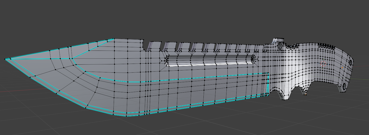Click the 3D cursor on the knife handle
369x135 pixels.
coord(323,64)
